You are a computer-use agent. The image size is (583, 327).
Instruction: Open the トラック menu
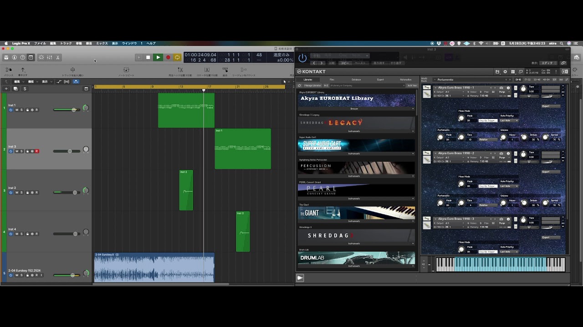click(66, 43)
